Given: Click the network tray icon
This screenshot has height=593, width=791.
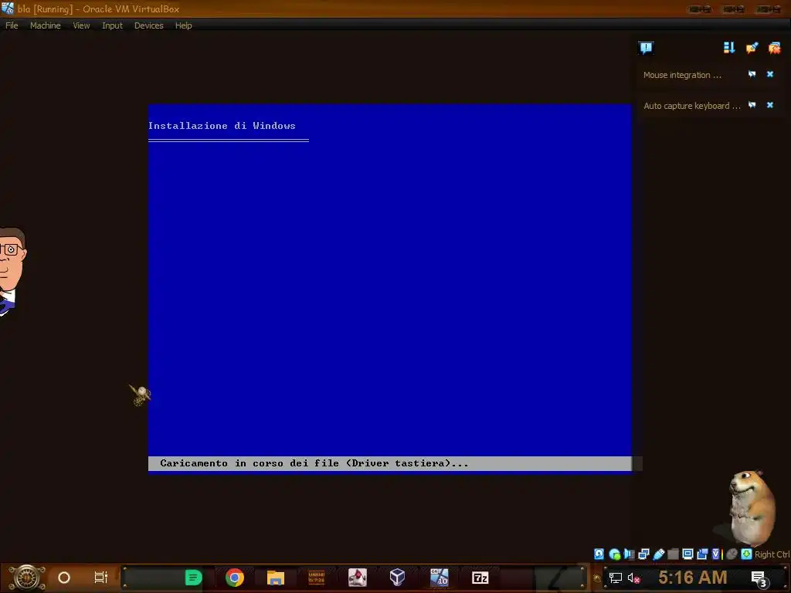Looking at the screenshot, I should 616,578.
